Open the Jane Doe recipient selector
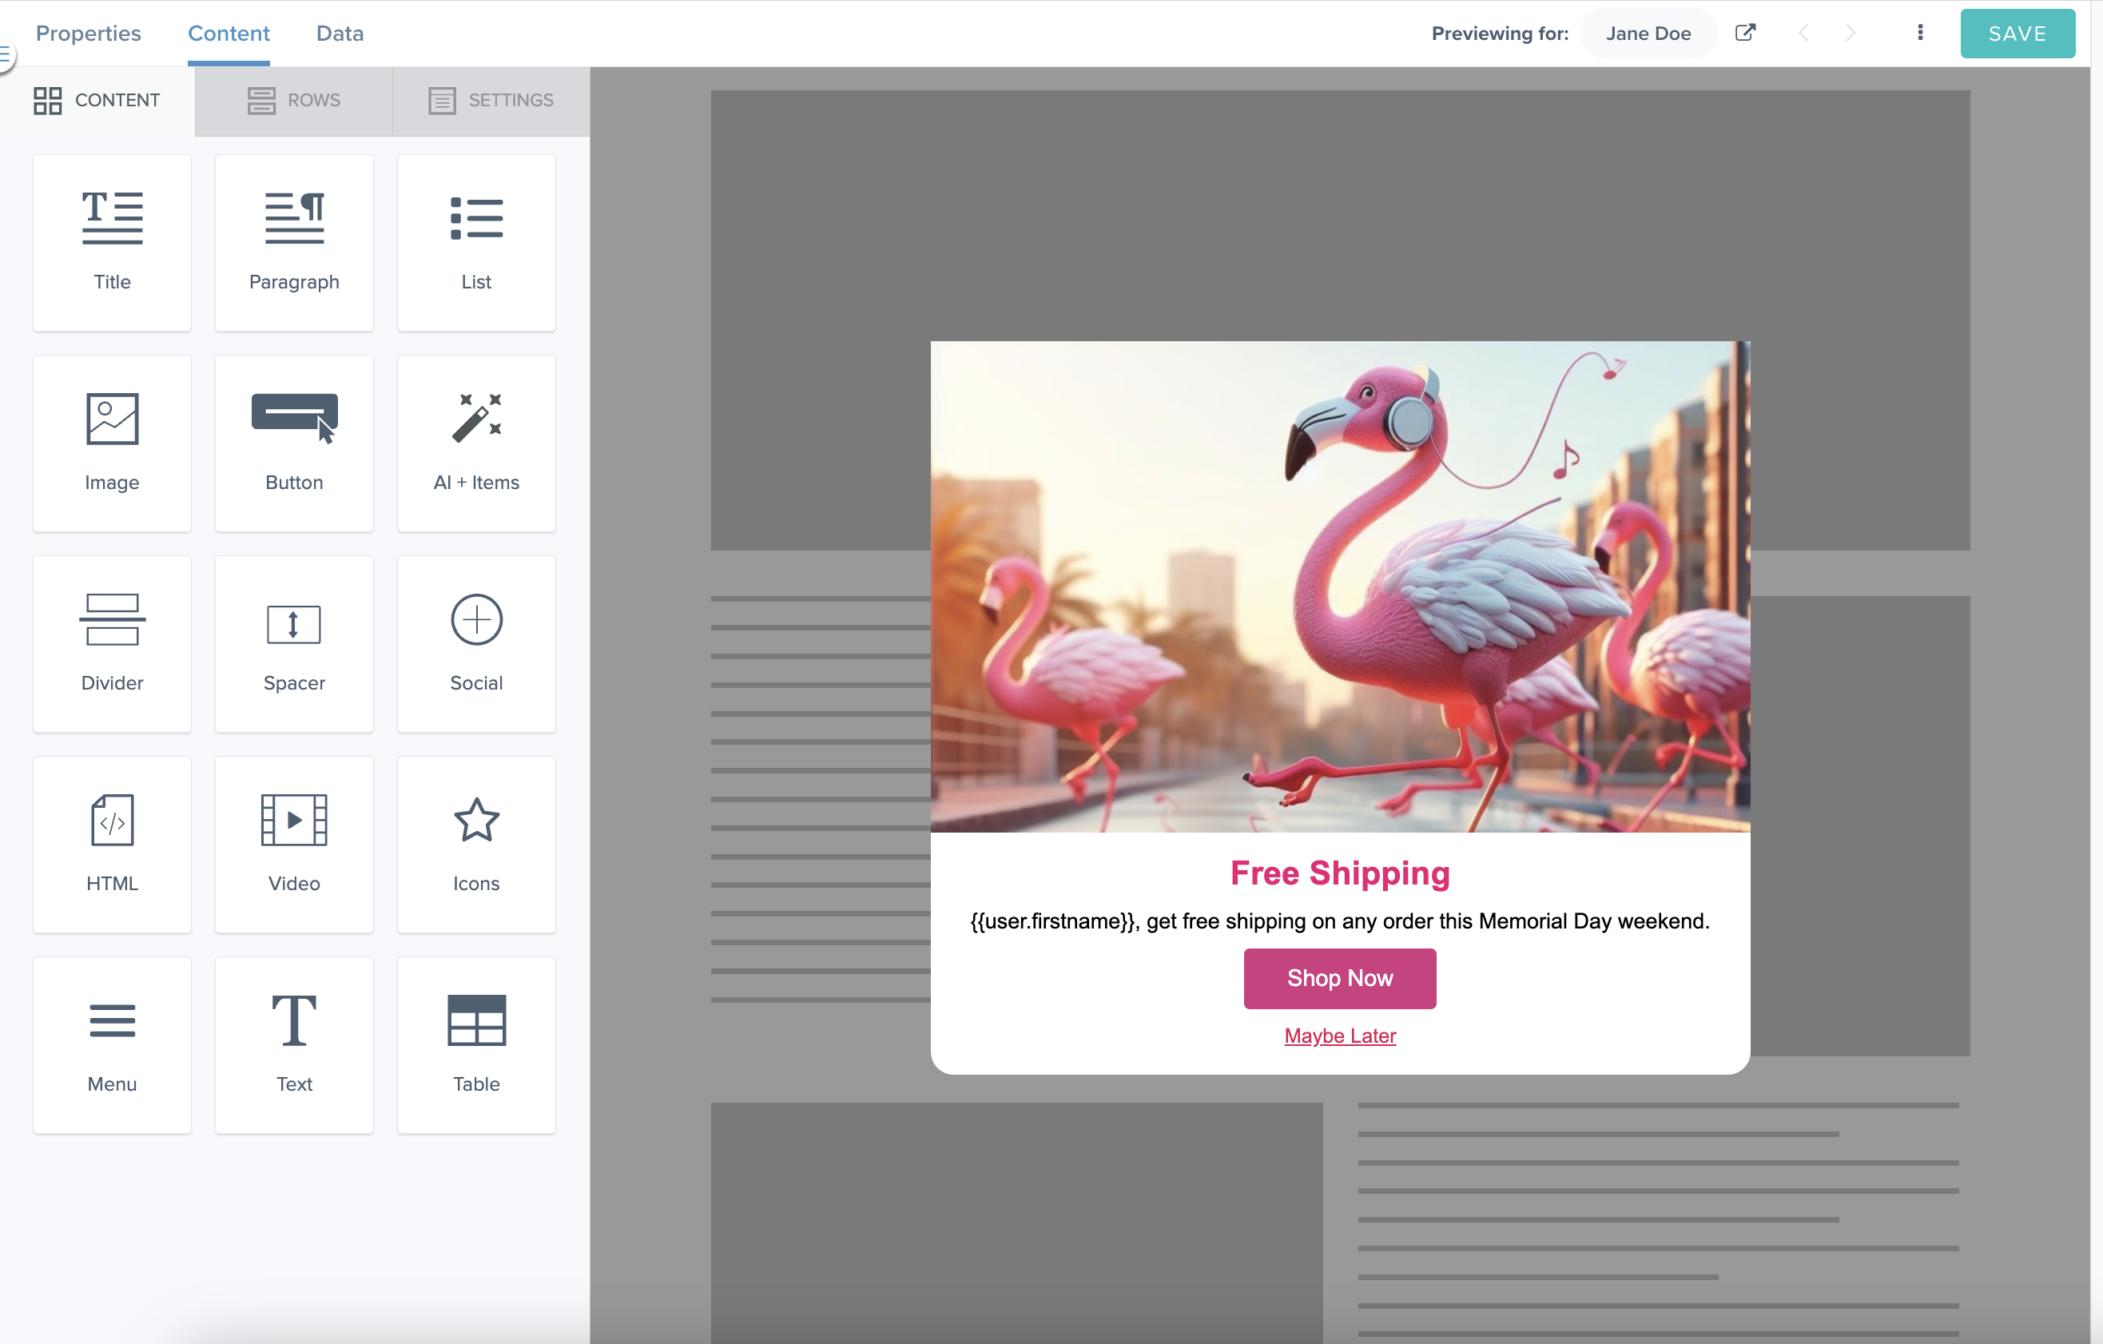This screenshot has height=1344, width=2103. coord(1648,32)
